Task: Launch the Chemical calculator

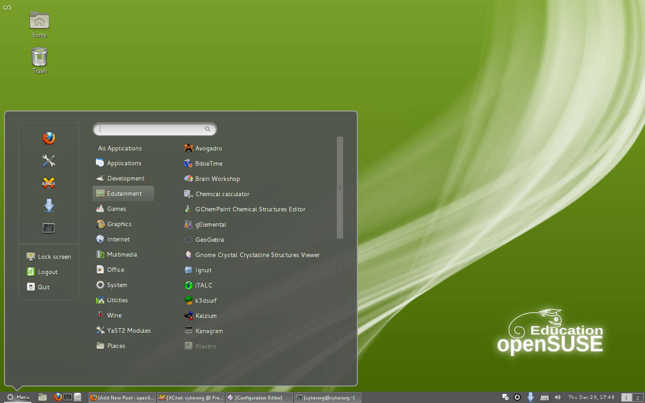Action: [217, 194]
